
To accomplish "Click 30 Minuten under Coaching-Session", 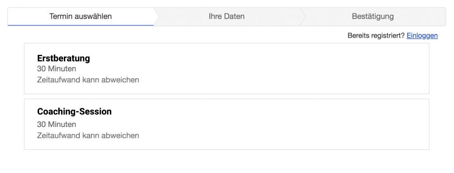I will point(57,124).
